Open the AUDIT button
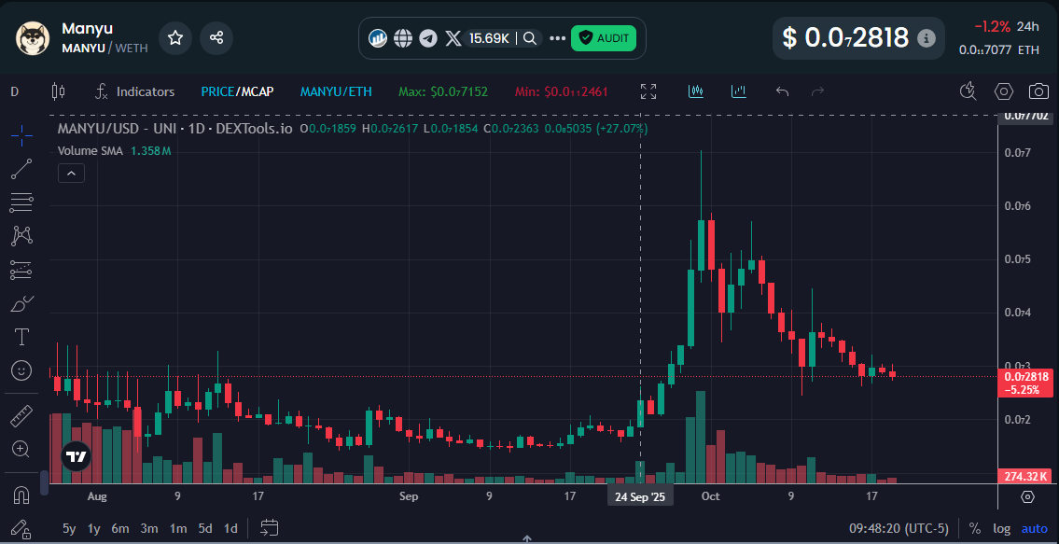1059x544 pixels. click(604, 38)
